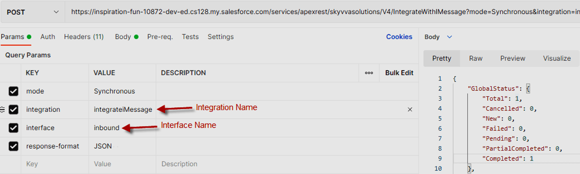Open the three-dots column options menu

click(369, 73)
